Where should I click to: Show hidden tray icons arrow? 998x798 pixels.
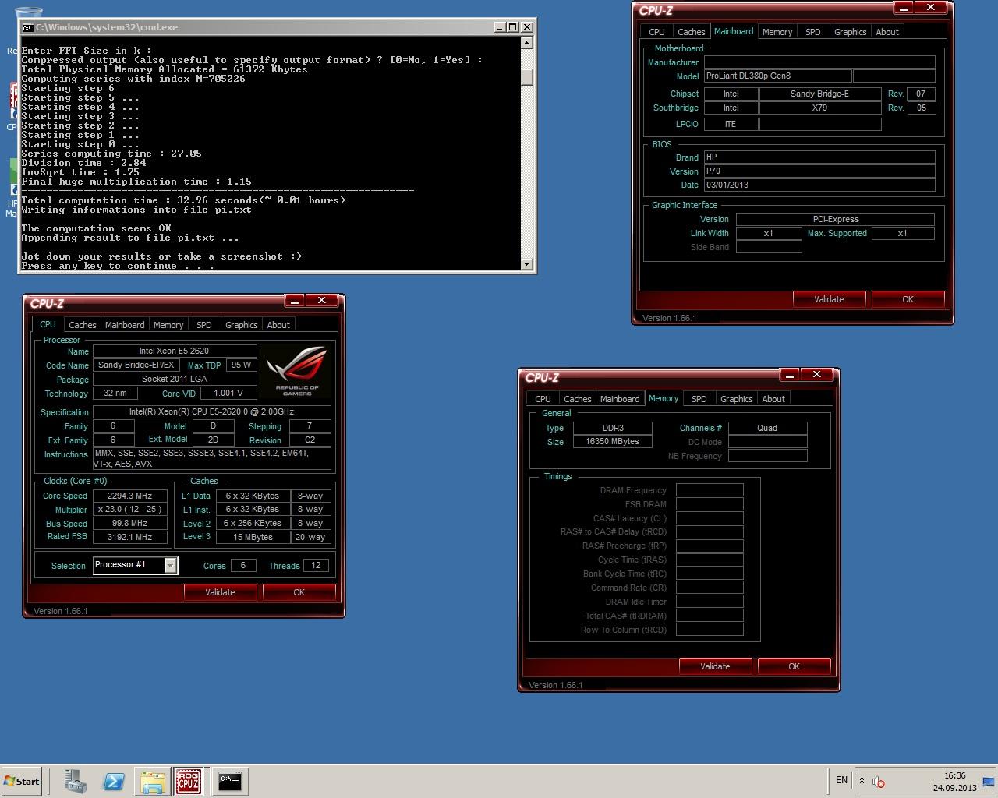[862, 780]
